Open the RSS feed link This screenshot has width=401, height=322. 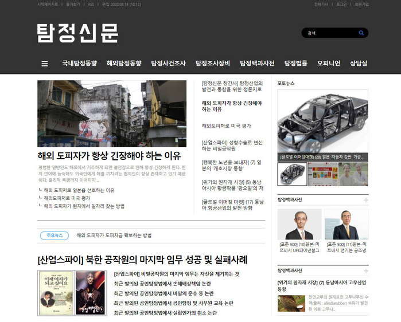tap(91, 5)
